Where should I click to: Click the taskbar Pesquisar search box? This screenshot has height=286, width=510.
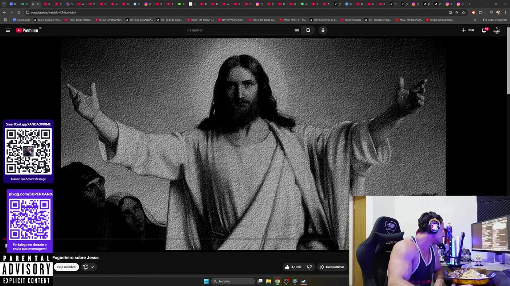point(233,281)
